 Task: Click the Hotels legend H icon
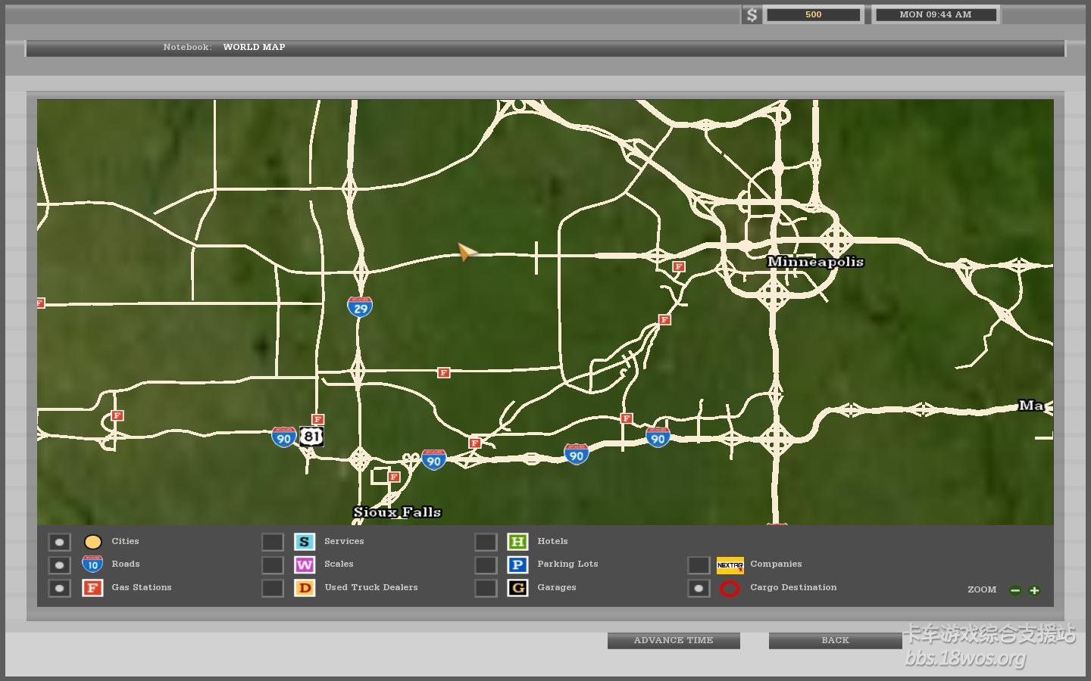517,542
